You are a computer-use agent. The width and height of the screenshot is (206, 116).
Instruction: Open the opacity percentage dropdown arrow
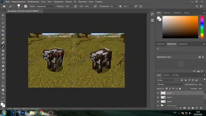coord(71,6)
